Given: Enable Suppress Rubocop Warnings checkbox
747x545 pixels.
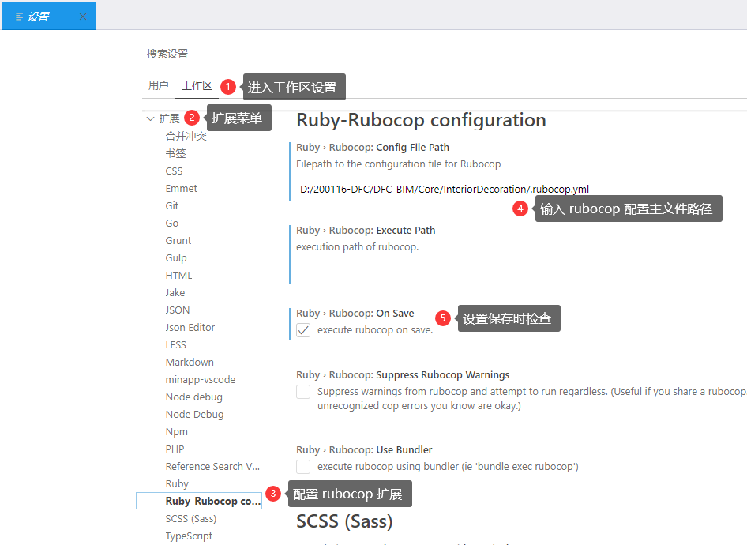Looking at the screenshot, I should [303, 392].
